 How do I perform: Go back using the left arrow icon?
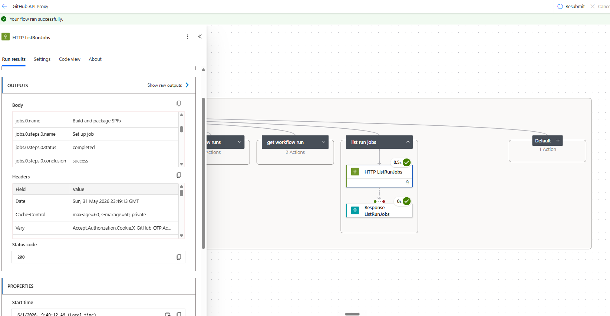[4, 6]
